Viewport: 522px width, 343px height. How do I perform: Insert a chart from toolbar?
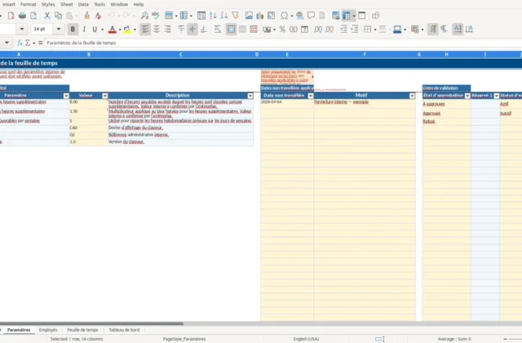tap(260, 16)
